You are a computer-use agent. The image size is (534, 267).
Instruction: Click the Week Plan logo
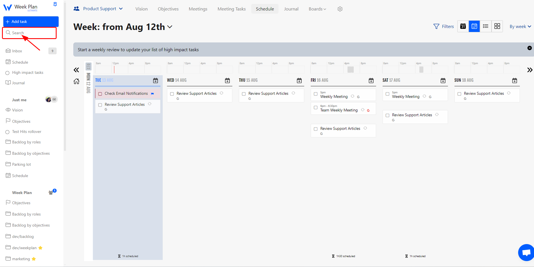pyautogui.click(x=20, y=7)
